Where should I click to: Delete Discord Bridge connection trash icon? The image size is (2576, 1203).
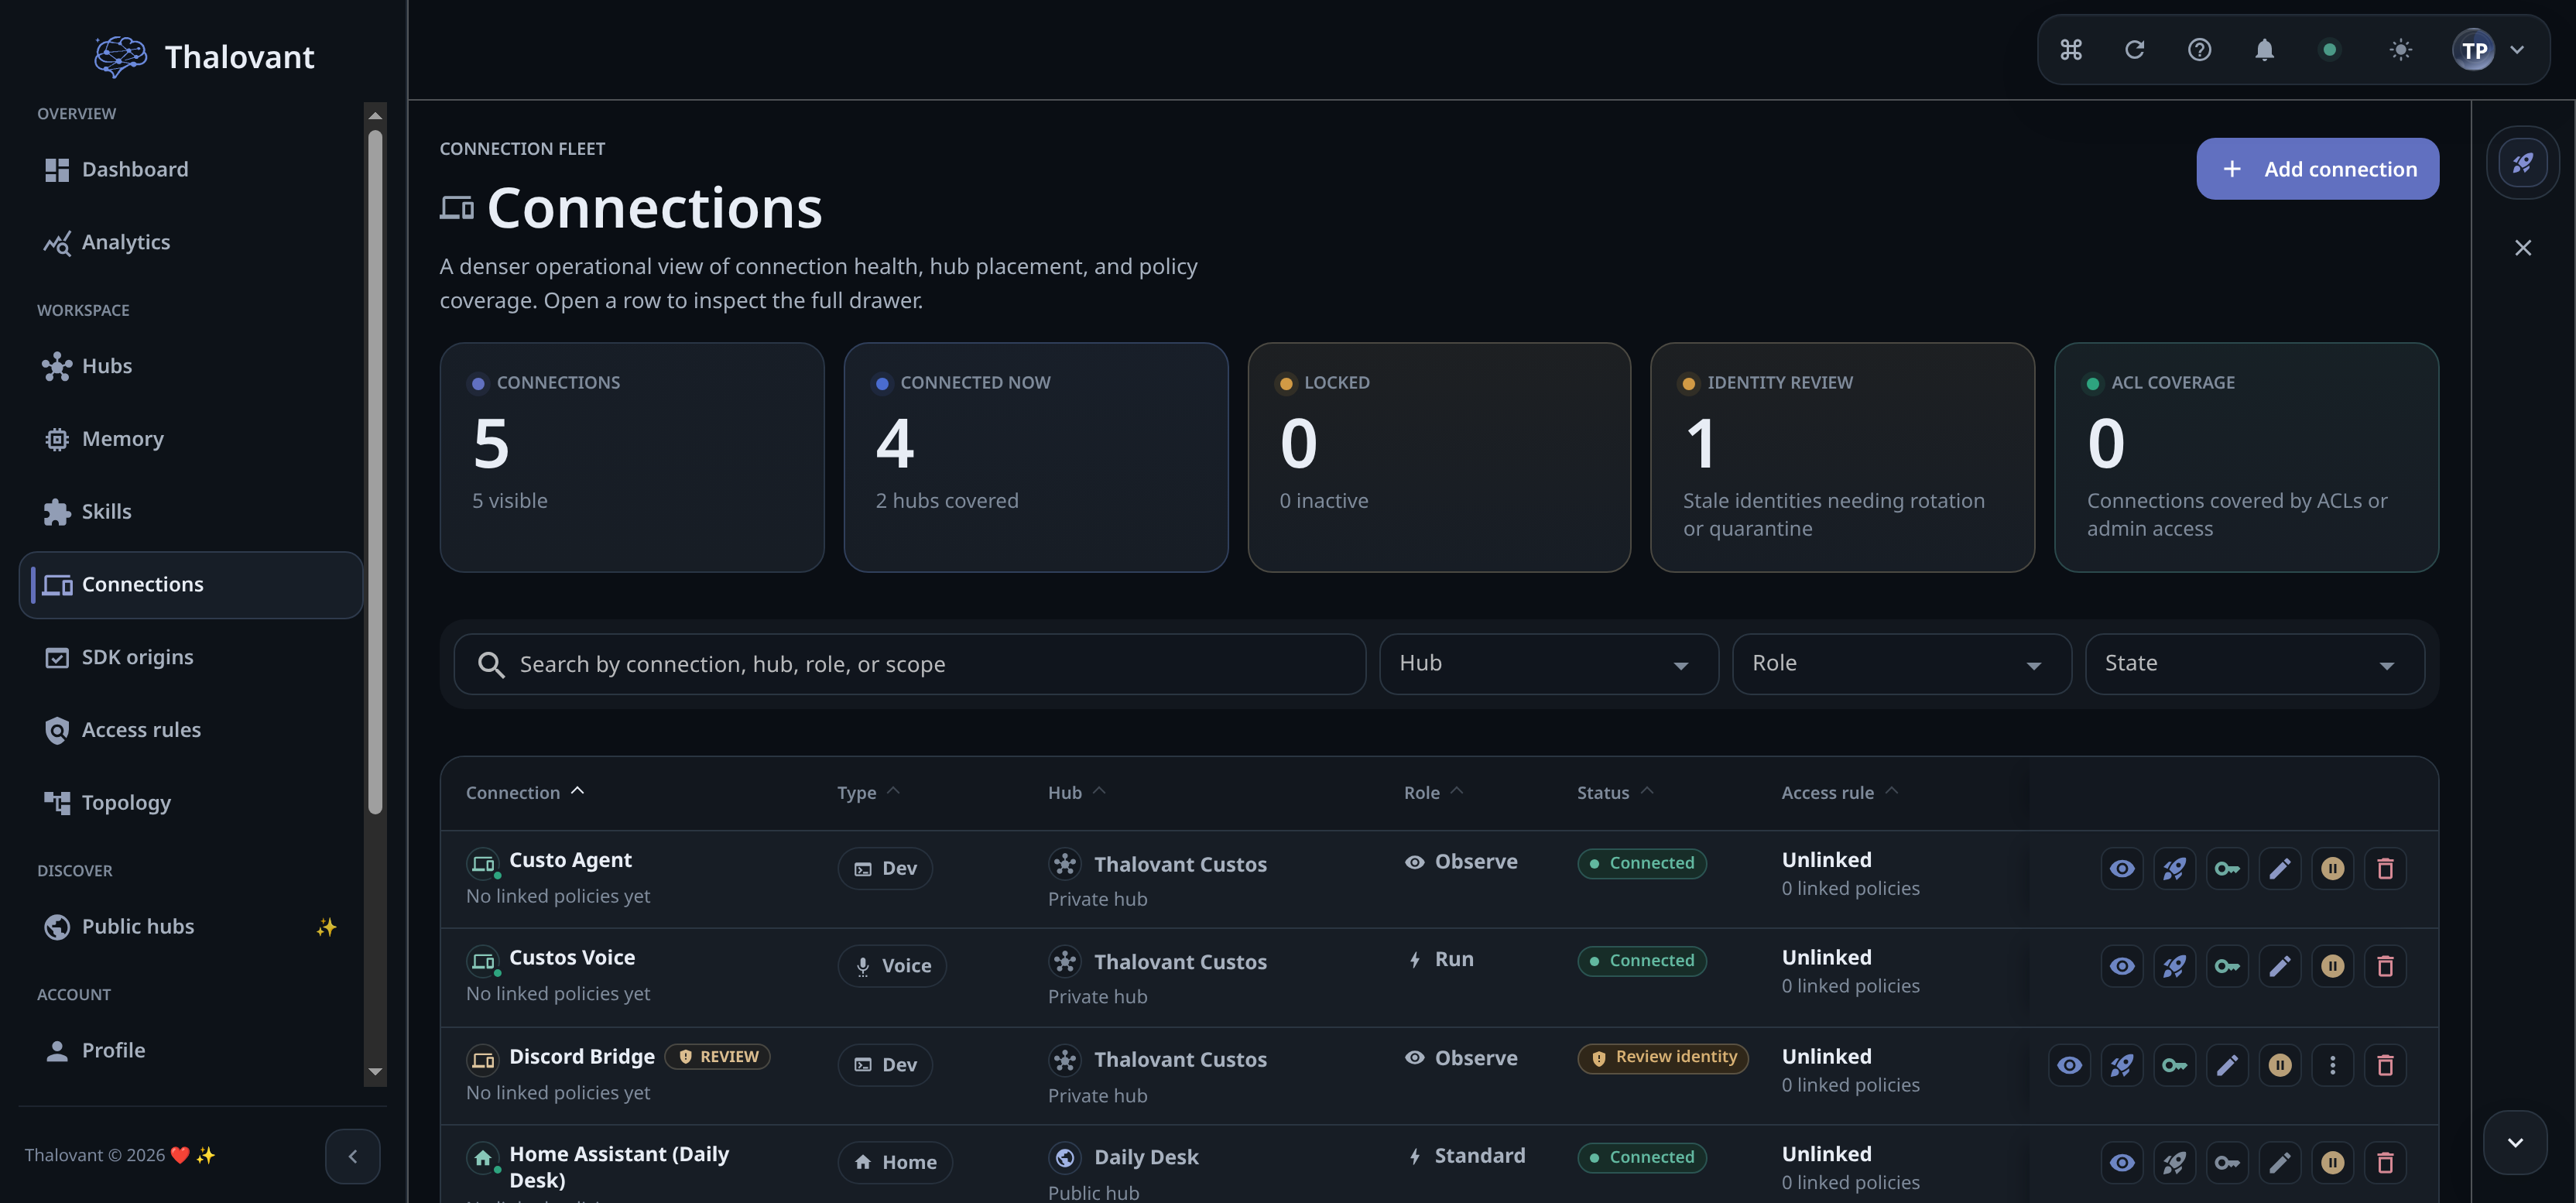[2385, 1065]
